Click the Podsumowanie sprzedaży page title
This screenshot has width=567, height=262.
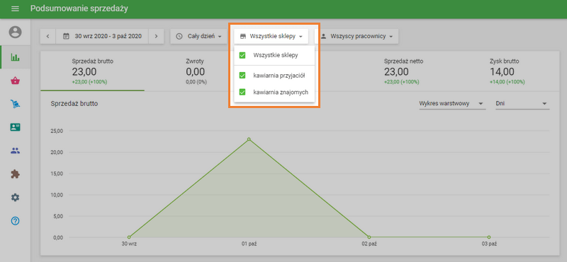(79, 8)
